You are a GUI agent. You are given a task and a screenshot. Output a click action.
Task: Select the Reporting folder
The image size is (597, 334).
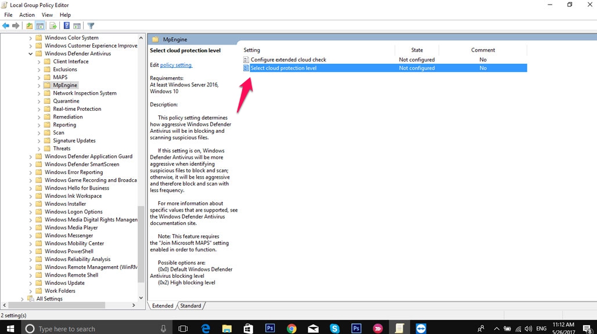(x=64, y=125)
